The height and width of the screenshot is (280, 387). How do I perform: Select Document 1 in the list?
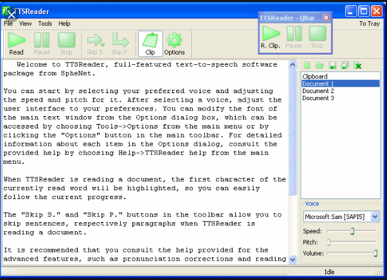[x=340, y=83]
